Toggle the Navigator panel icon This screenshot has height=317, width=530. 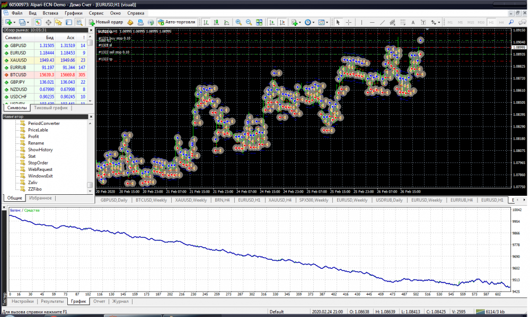click(58, 22)
